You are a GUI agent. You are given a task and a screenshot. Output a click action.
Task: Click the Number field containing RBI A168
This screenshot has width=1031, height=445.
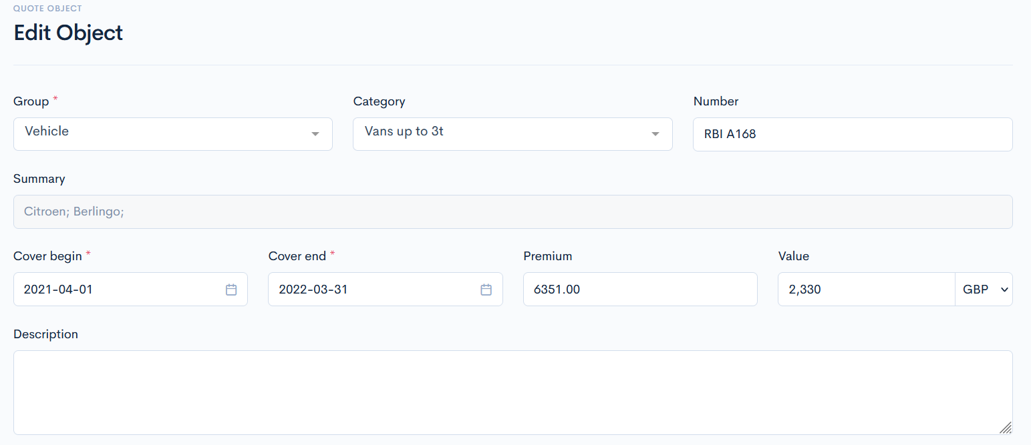click(x=852, y=135)
